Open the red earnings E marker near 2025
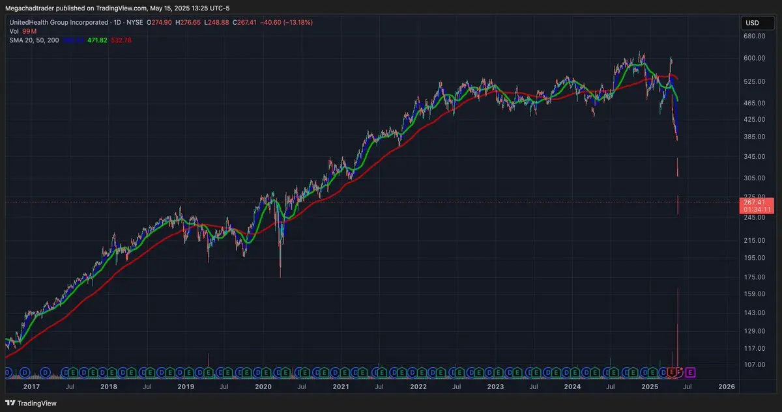 tap(673, 372)
